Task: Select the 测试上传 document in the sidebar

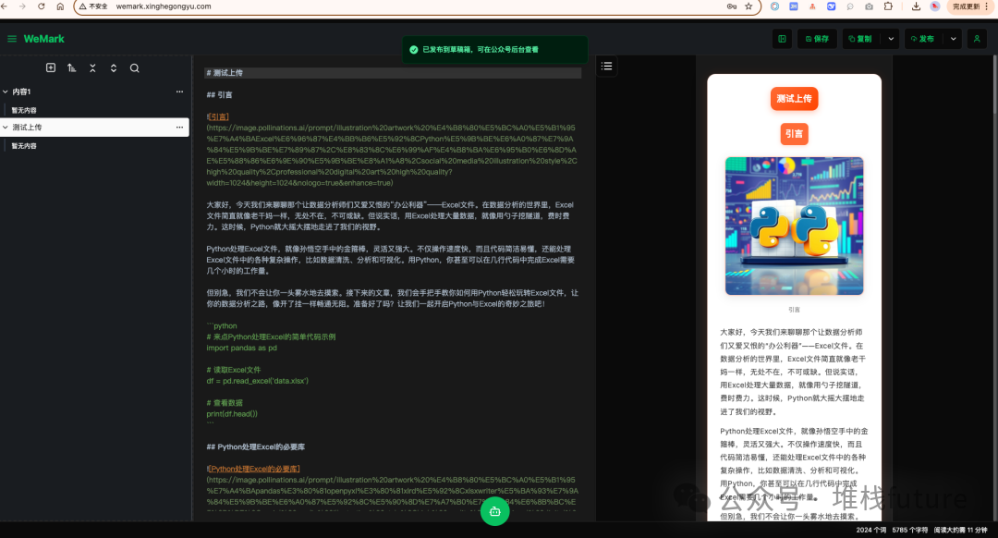Action: pos(55,127)
